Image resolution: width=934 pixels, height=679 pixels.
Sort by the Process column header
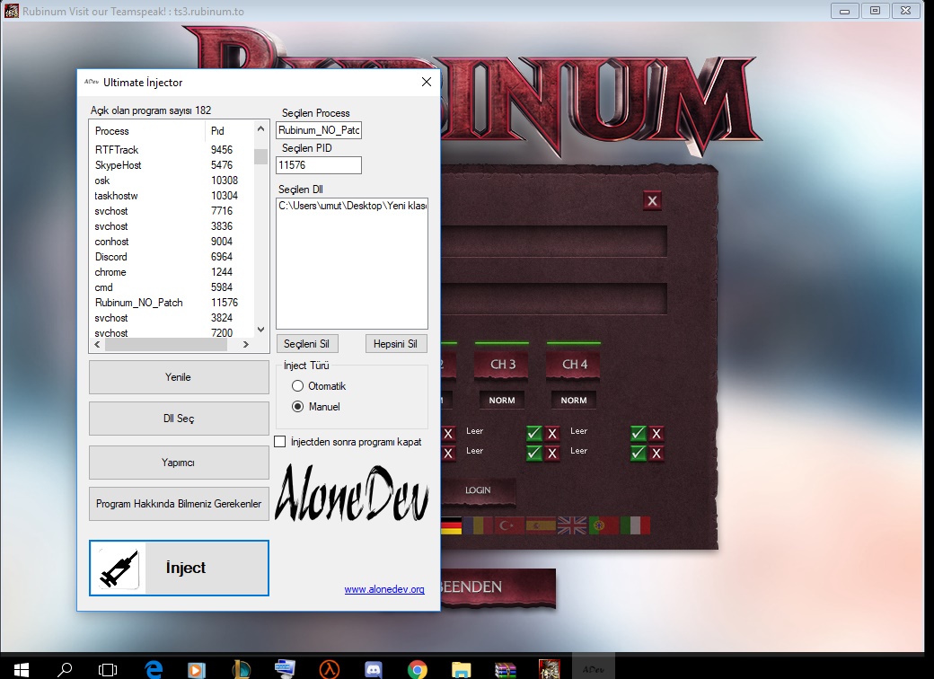112,131
